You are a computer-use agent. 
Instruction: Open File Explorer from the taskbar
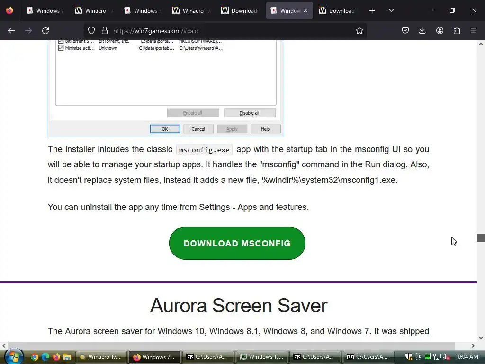(67, 357)
